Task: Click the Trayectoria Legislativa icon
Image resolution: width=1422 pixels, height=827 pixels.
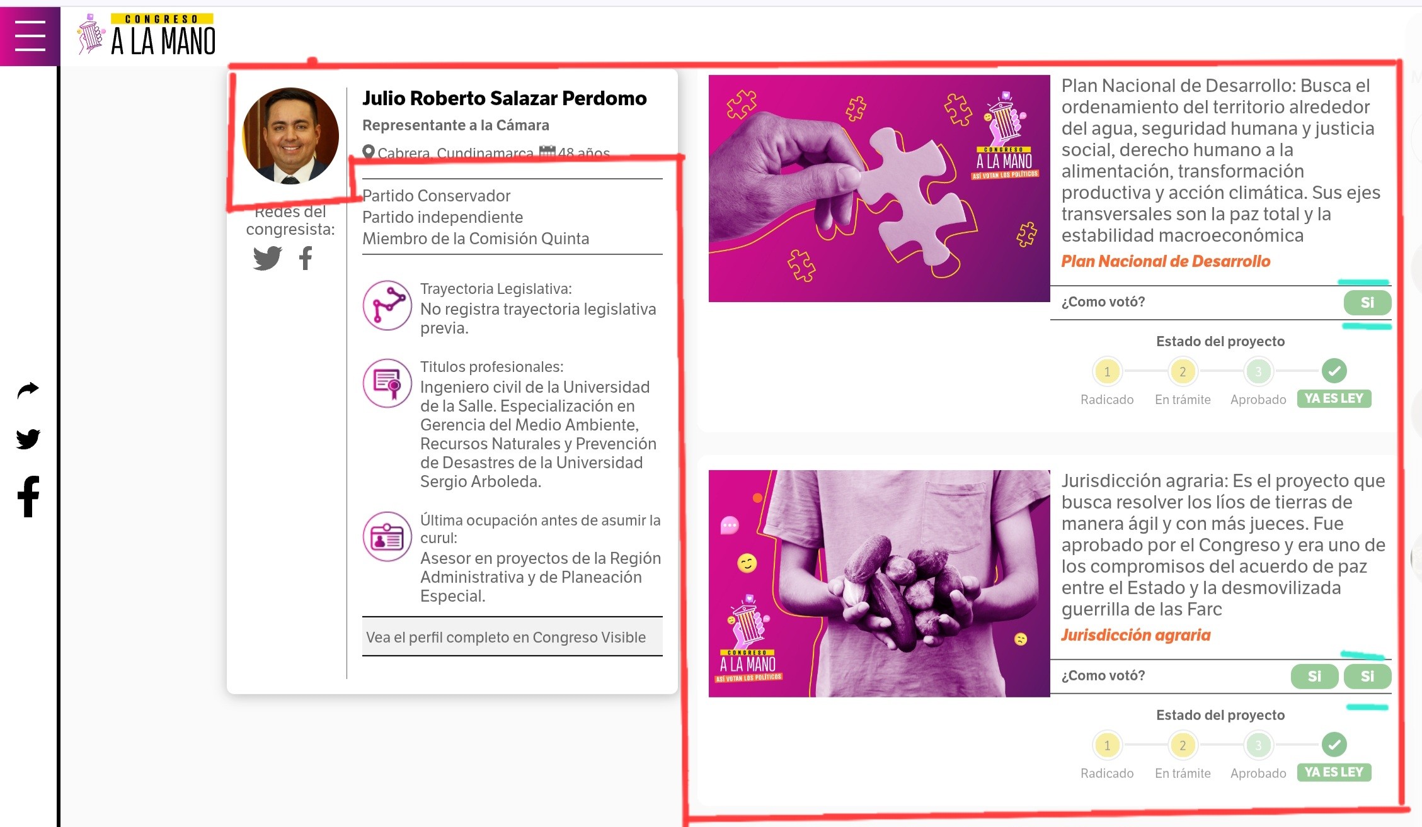Action: [387, 305]
